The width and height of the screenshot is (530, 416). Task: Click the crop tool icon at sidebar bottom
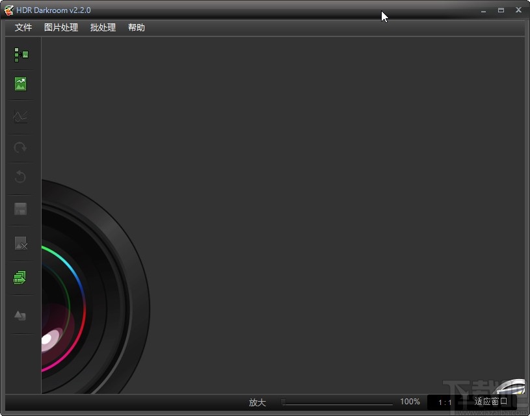[20, 315]
